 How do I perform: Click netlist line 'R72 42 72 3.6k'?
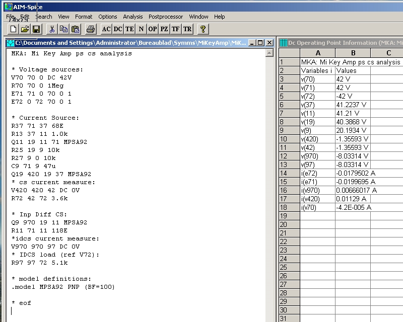(x=39, y=198)
